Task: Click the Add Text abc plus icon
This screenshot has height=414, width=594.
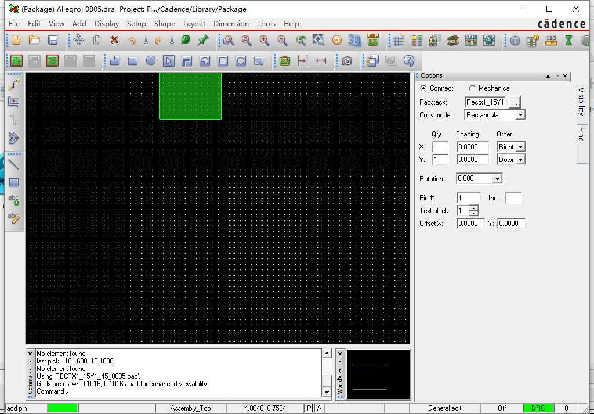Action: (14, 200)
